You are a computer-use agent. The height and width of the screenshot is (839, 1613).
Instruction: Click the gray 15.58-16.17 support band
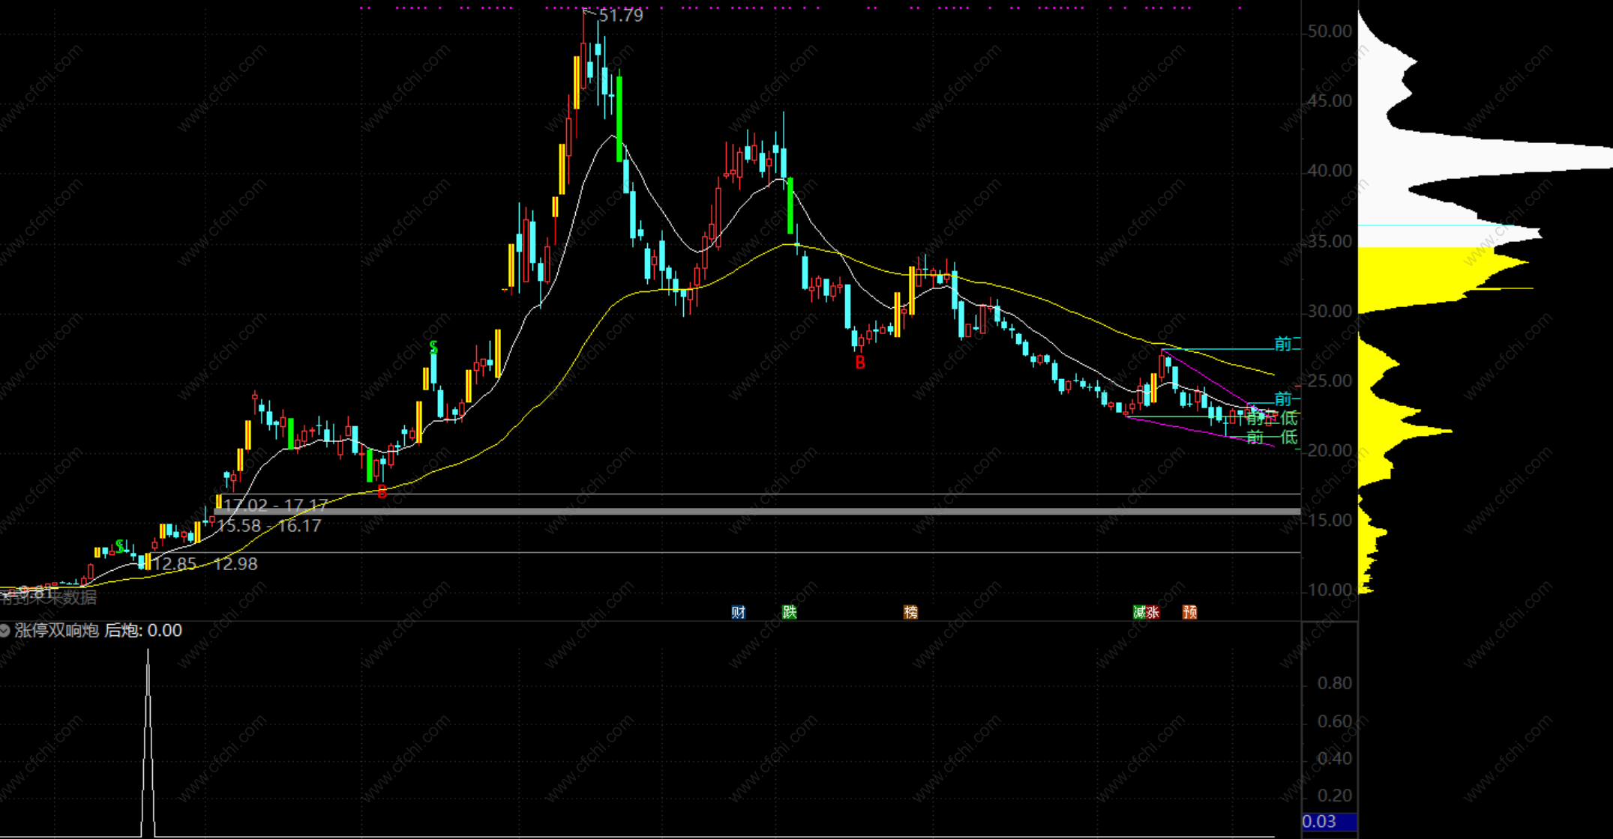click(750, 512)
